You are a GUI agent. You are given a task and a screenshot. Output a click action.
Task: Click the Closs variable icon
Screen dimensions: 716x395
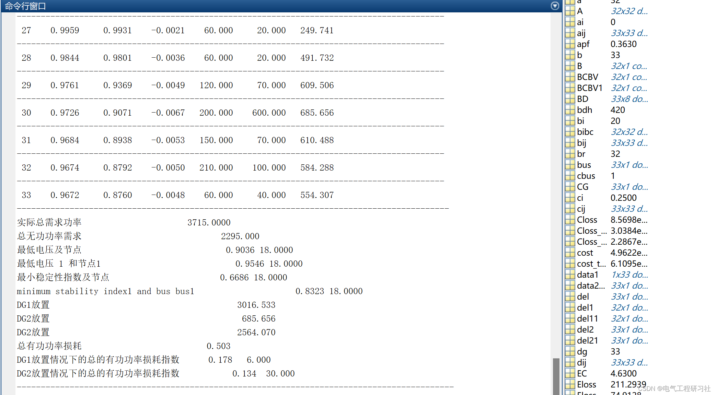[x=570, y=220]
